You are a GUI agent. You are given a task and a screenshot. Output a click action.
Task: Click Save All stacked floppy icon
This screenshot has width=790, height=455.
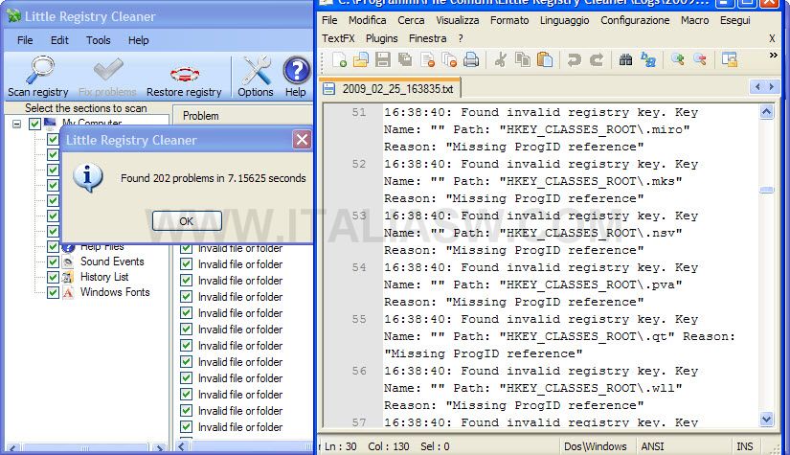tap(405, 60)
